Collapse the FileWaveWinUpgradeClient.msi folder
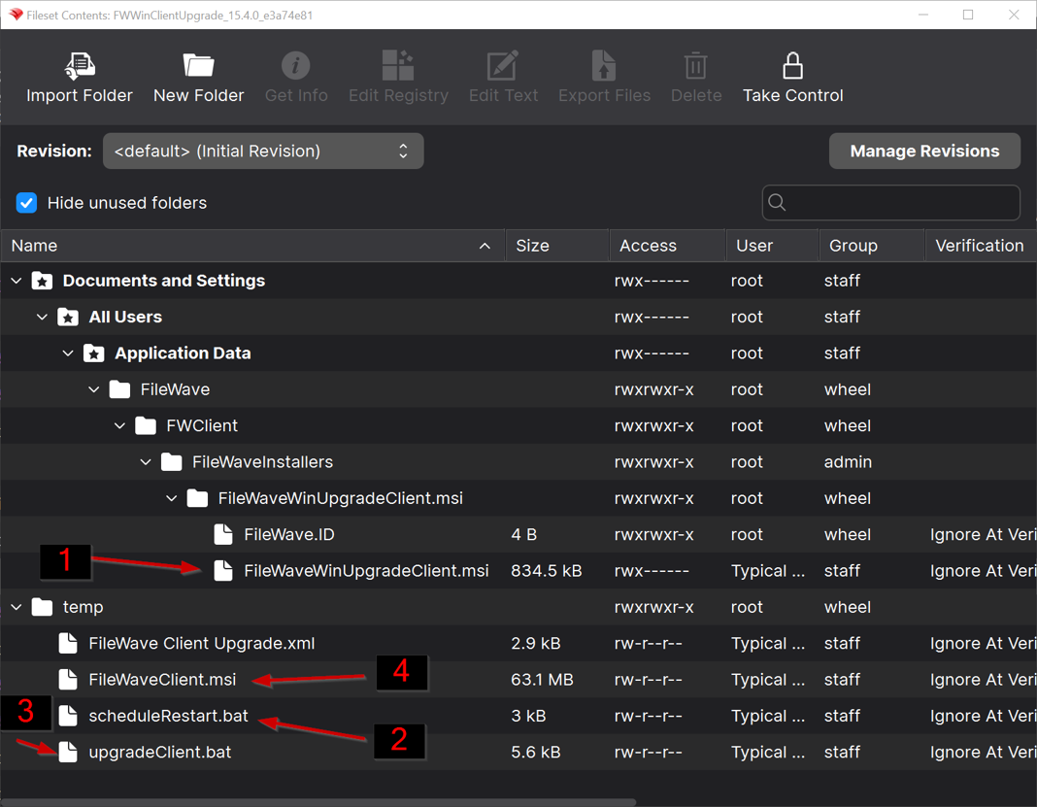Screen dimensions: 1037x807 tap(171, 498)
